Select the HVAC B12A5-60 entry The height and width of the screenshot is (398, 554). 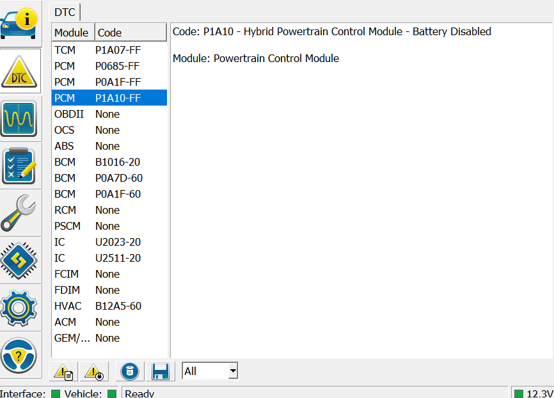109,306
